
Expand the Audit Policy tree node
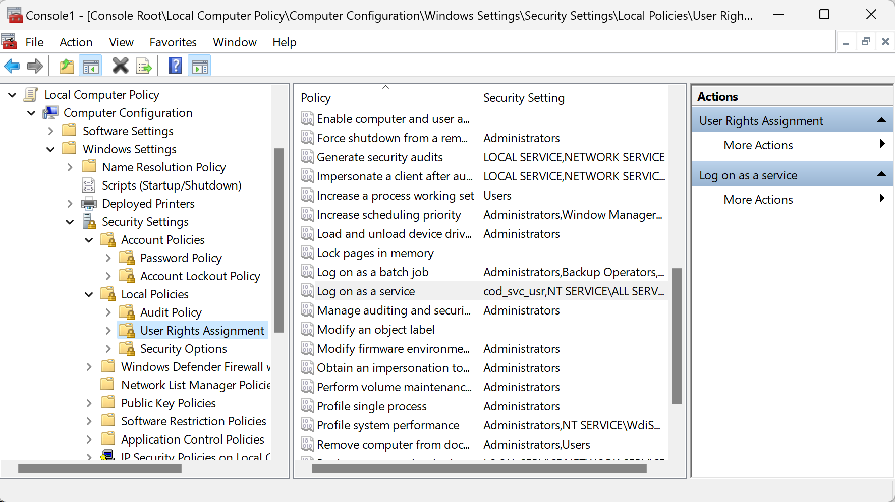pos(108,312)
